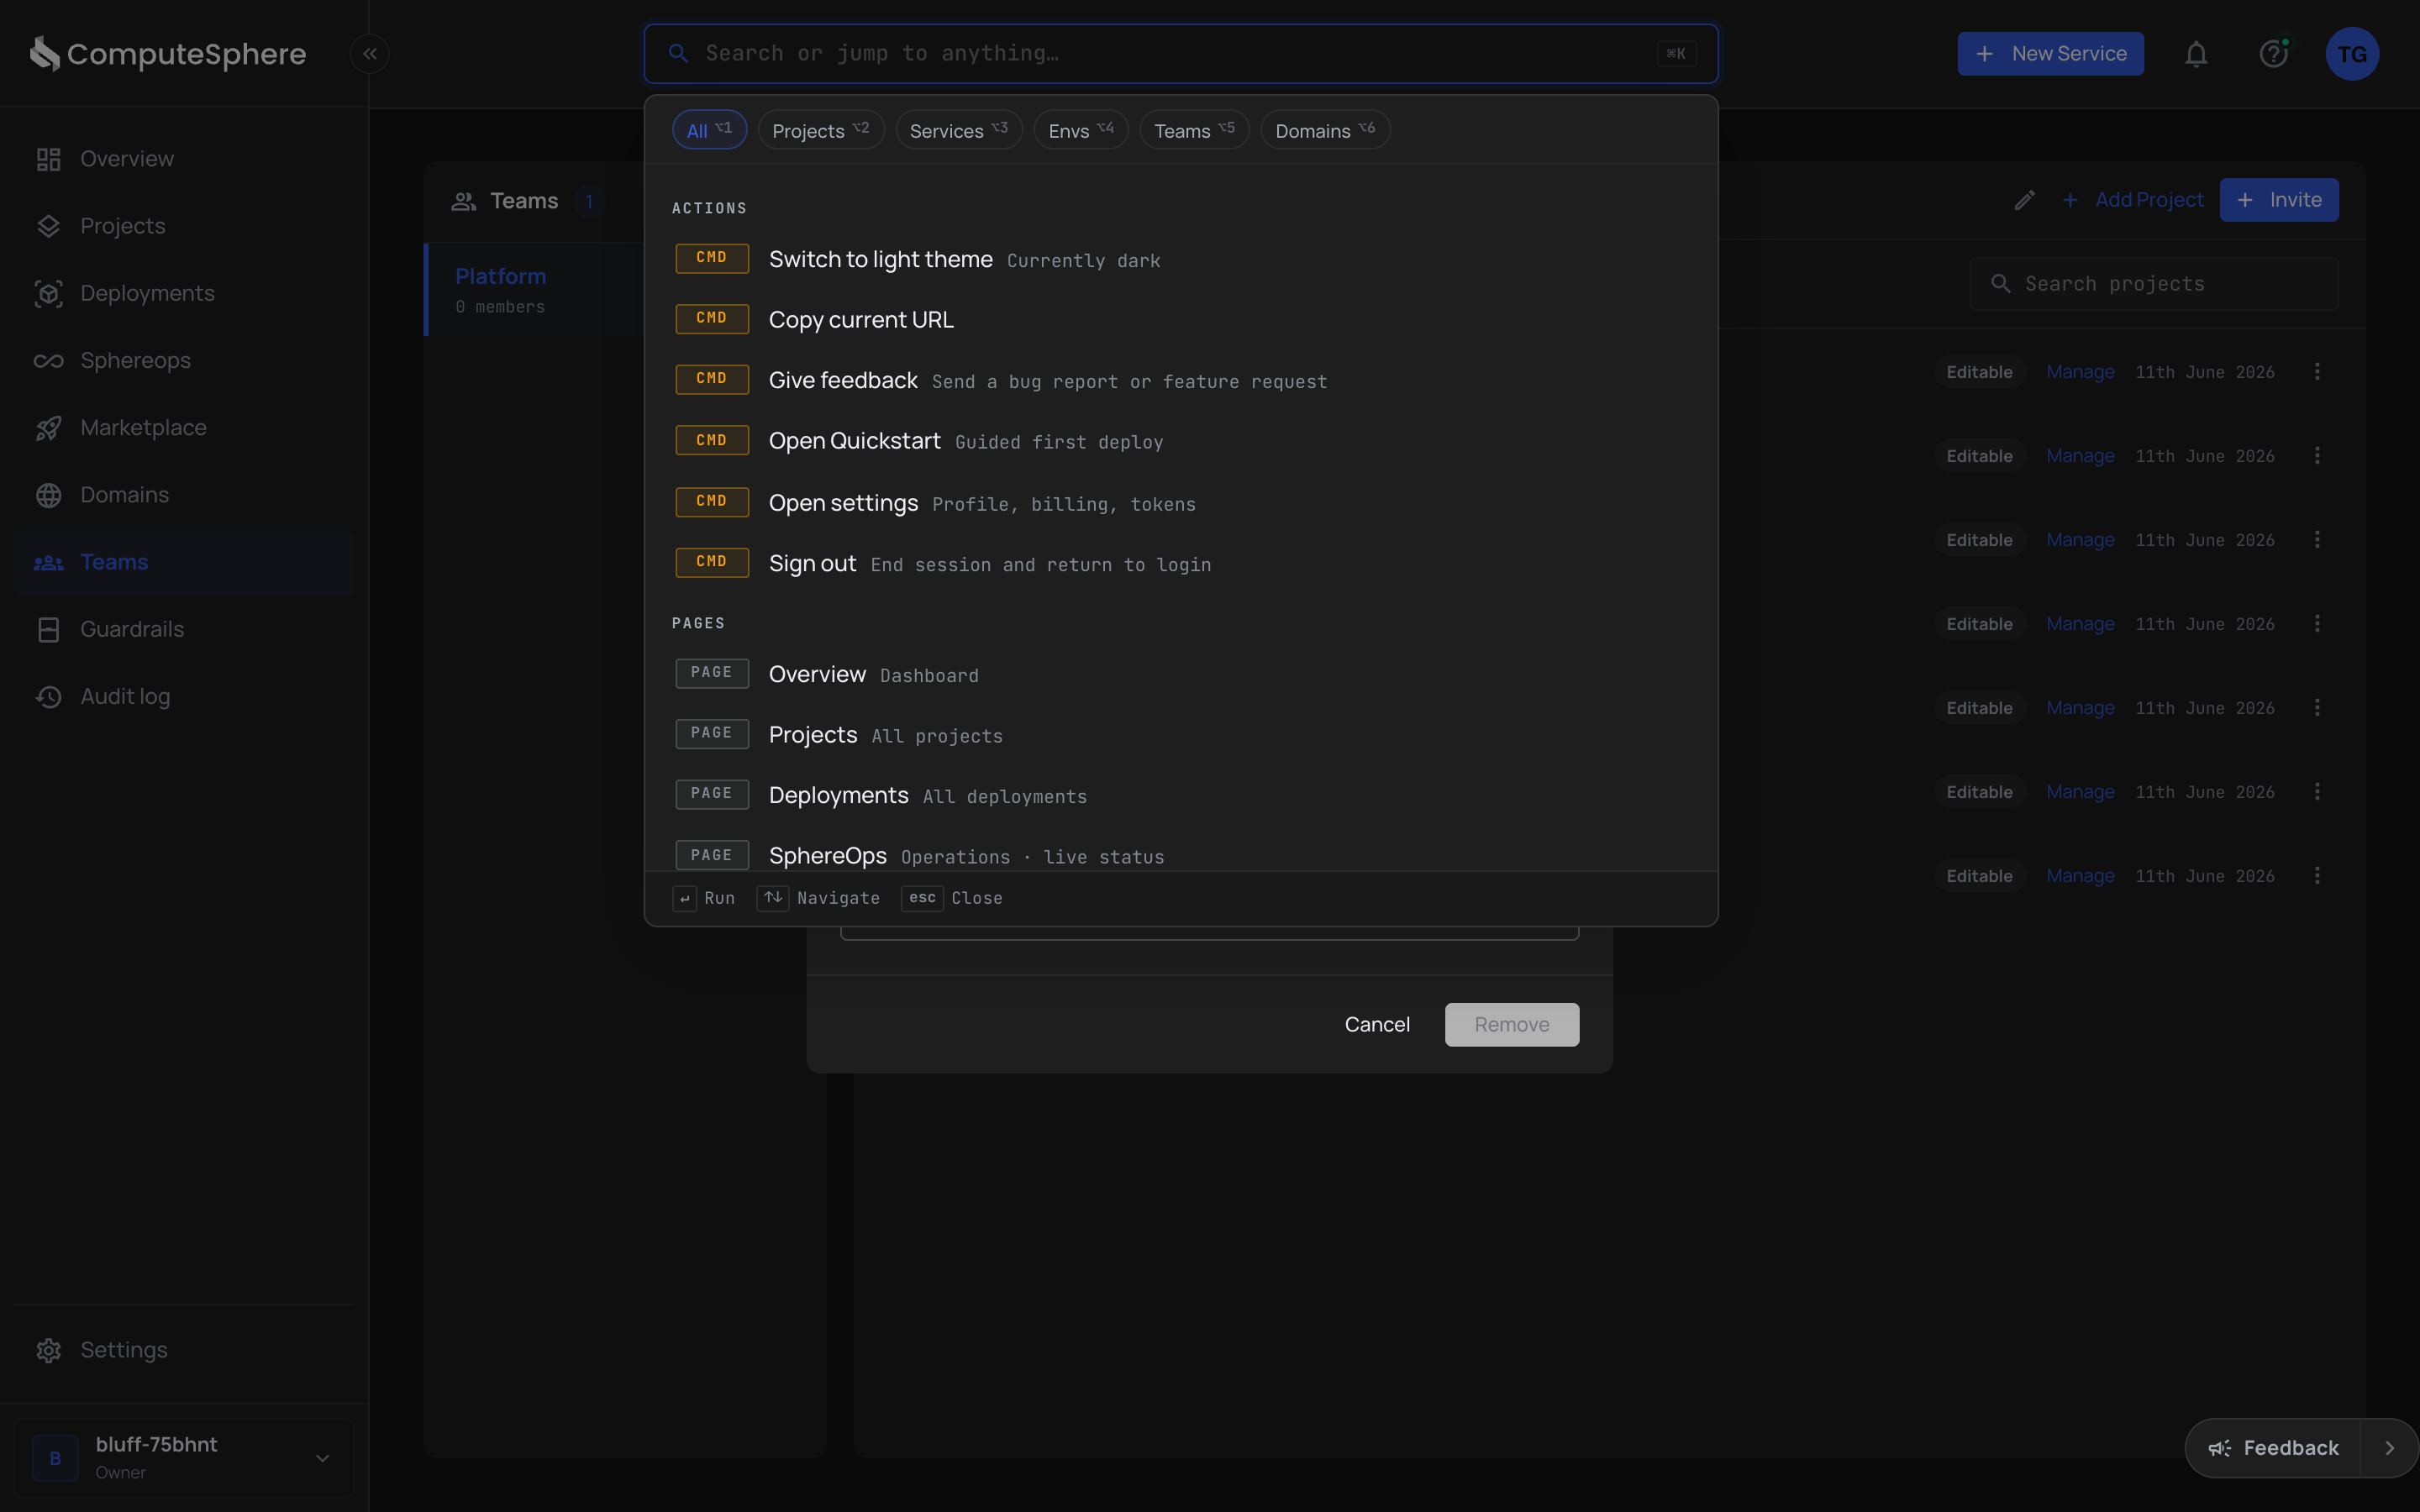The height and width of the screenshot is (1512, 2420).
Task: Click the Domains globe icon
Action: pos(49,495)
